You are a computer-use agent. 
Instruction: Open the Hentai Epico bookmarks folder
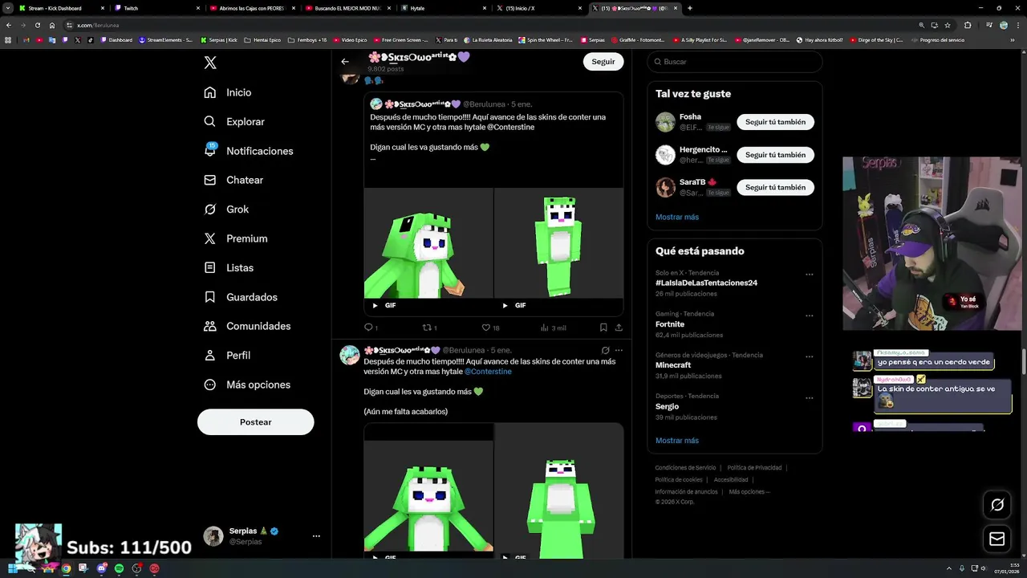click(262, 39)
